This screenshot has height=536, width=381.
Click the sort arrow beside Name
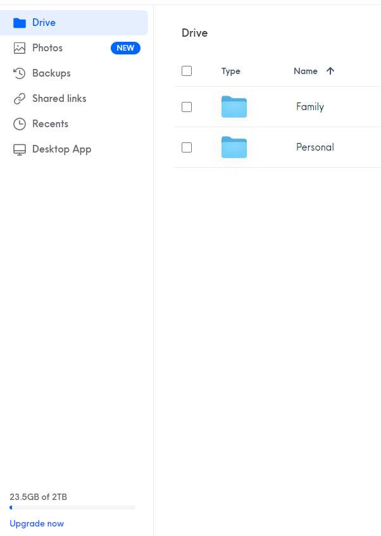[330, 71]
